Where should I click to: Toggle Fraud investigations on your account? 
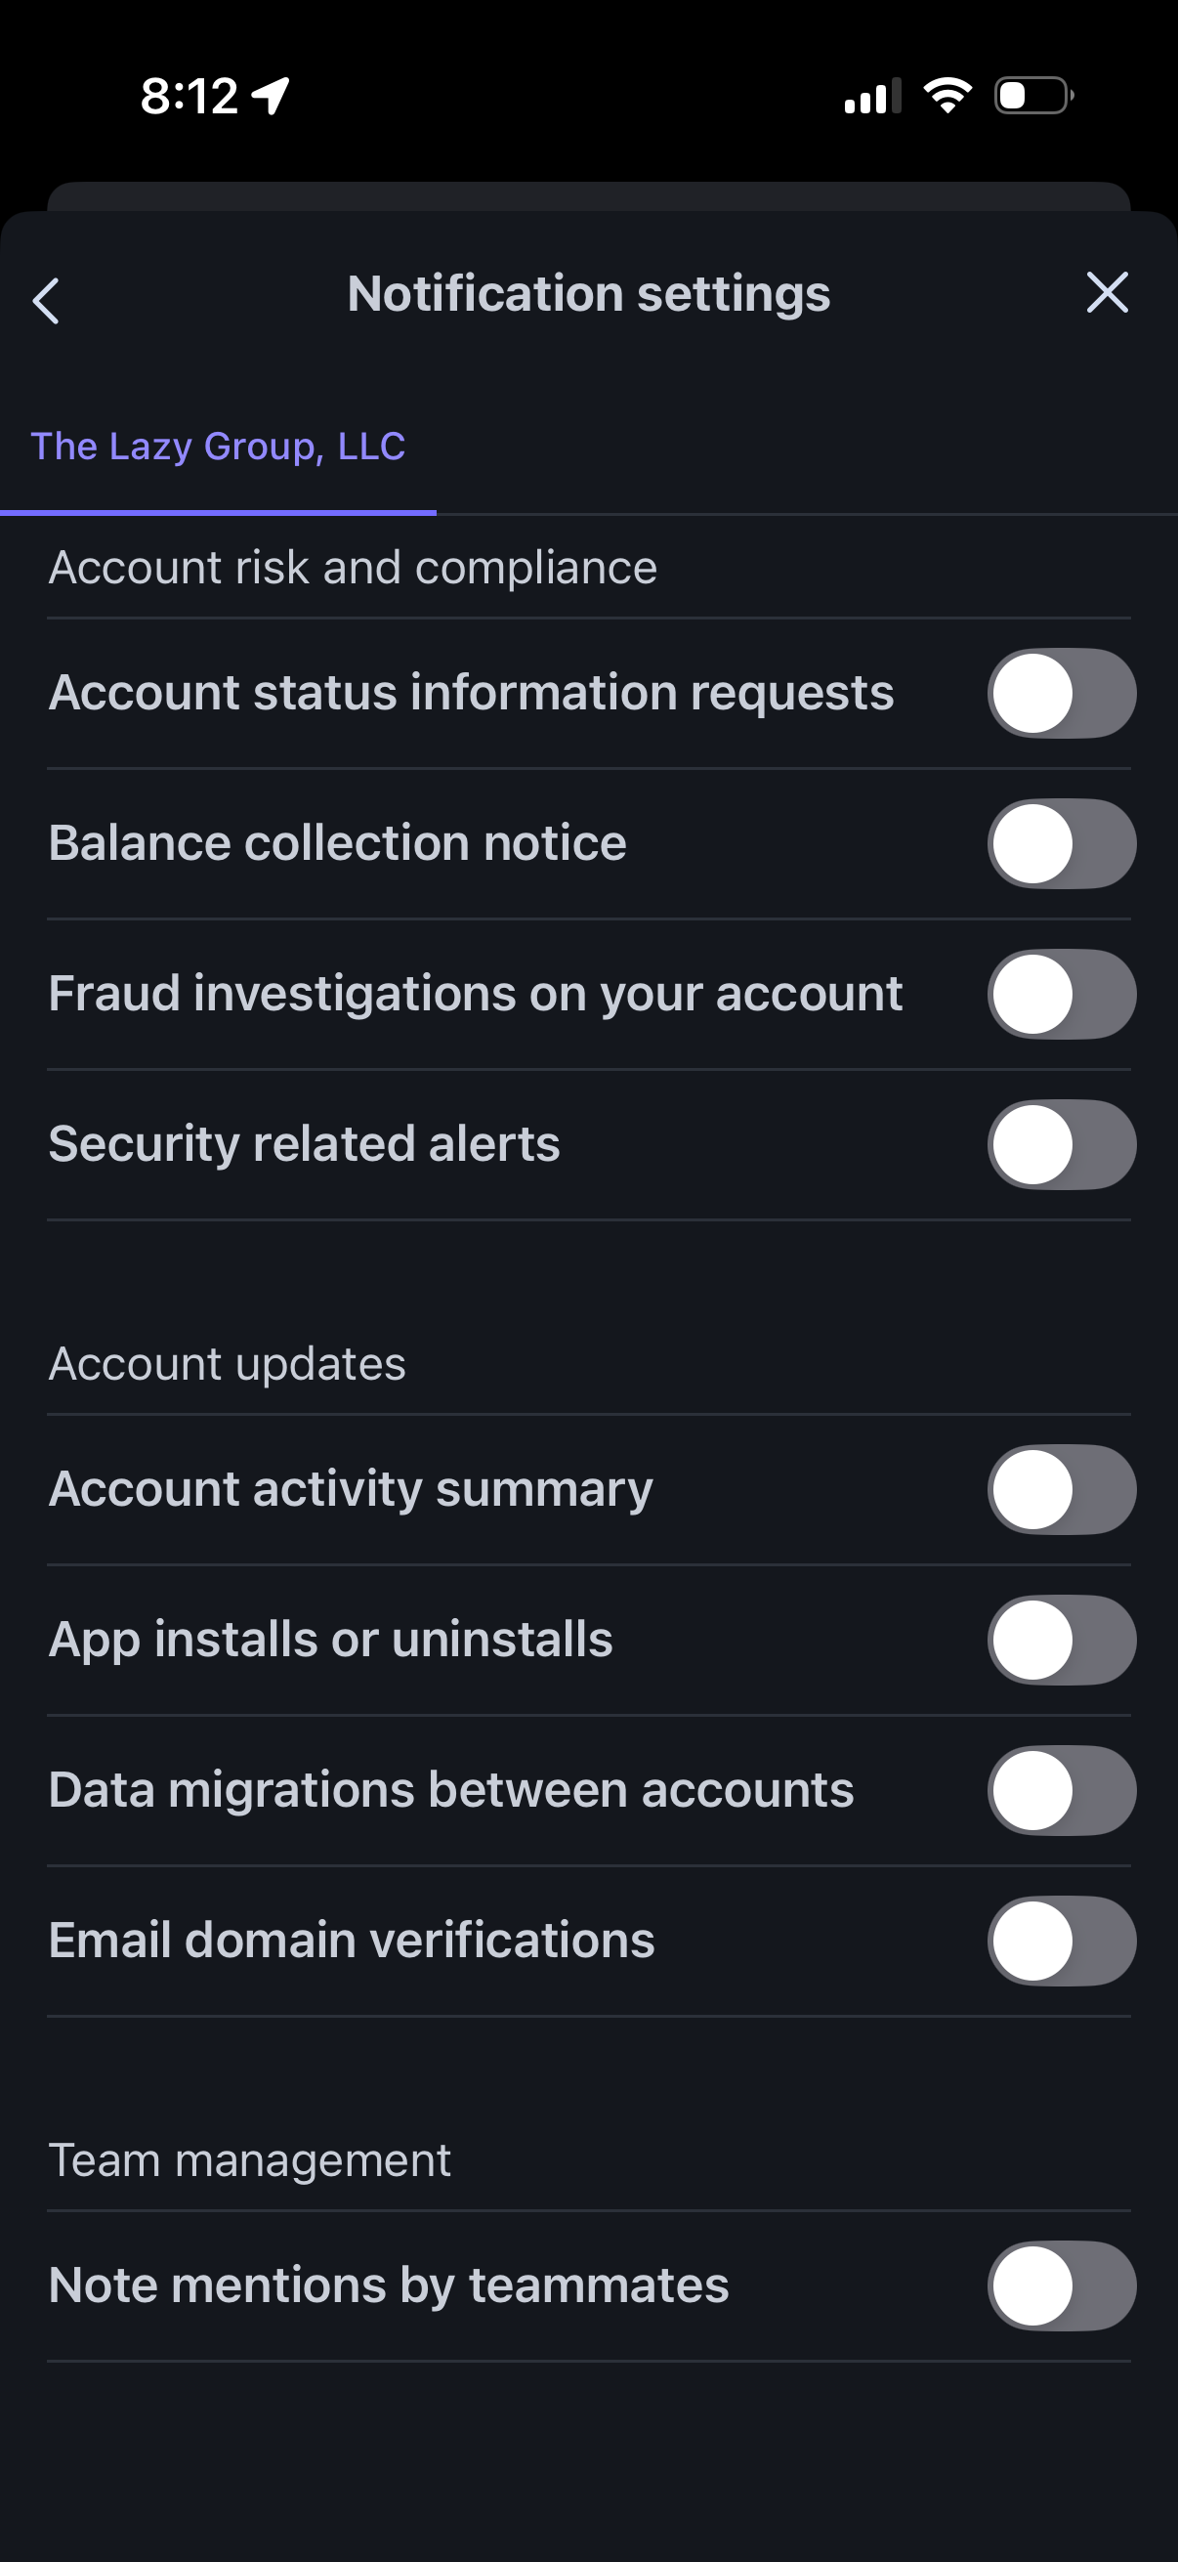pos(1061,994)
